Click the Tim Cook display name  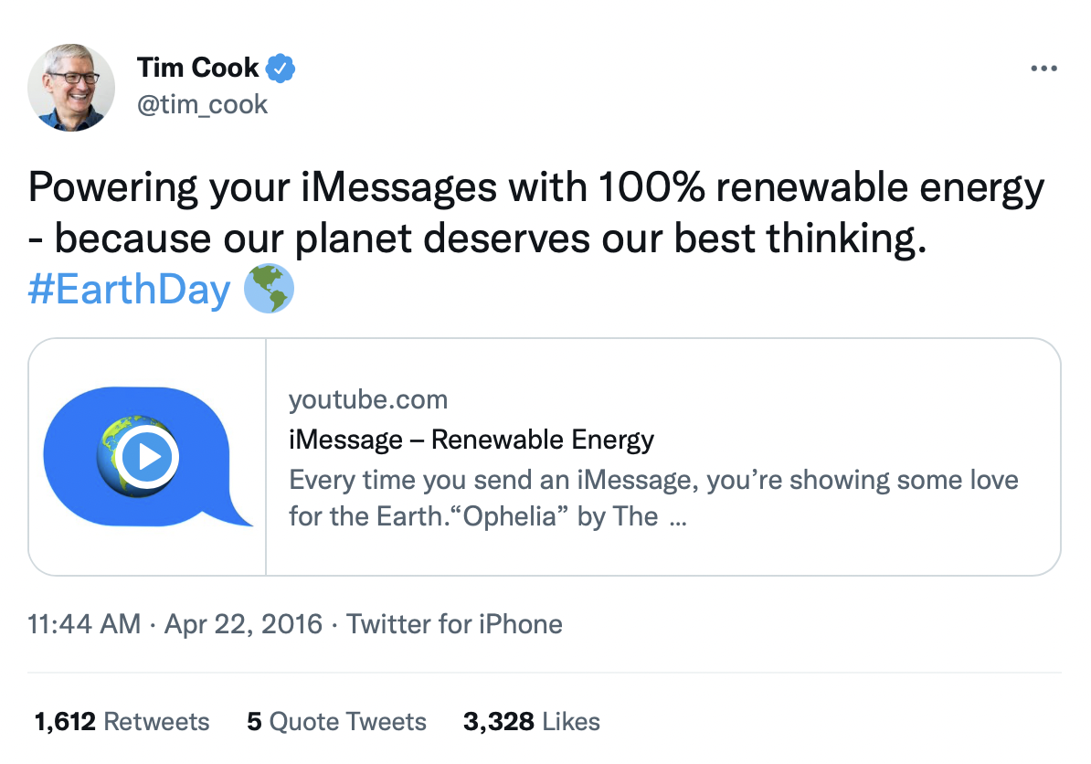point(198,68)
